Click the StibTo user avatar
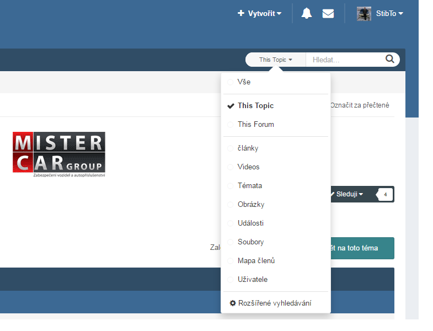433x331 pixels. pyautogui.click(x=363, y=14)
